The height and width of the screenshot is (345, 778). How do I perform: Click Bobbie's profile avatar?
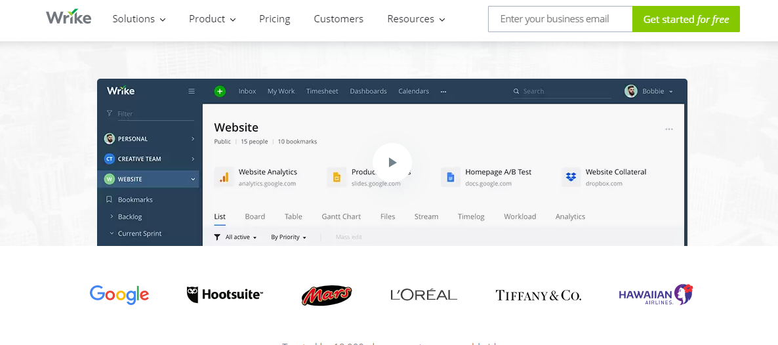(630, 91)
